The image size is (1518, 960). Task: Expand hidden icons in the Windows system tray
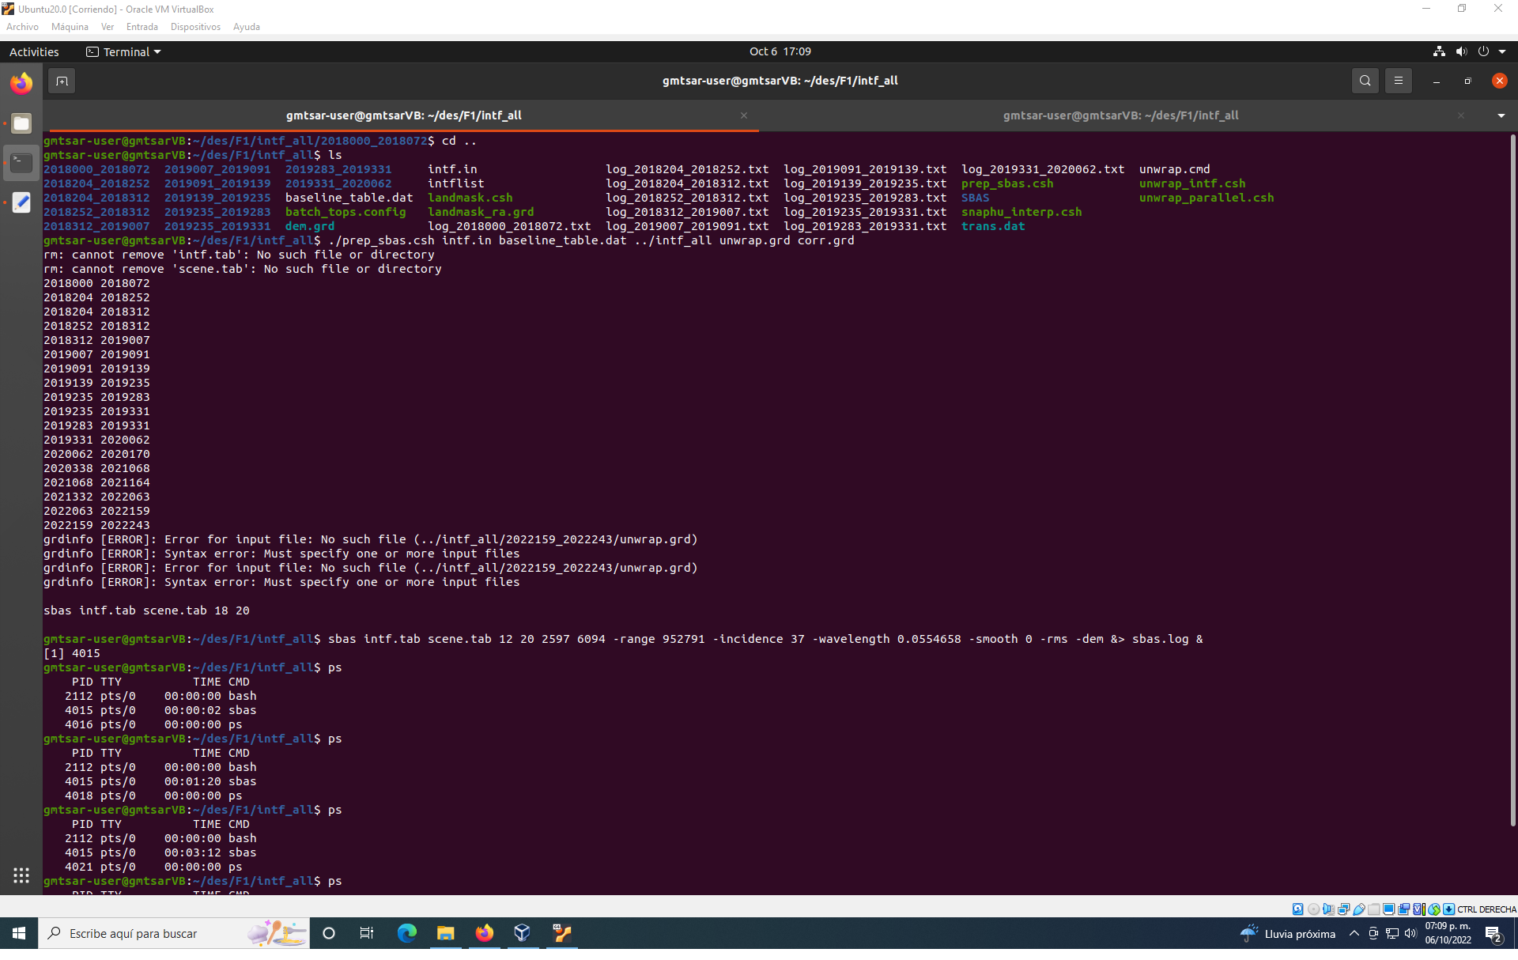coord(1354,933)
